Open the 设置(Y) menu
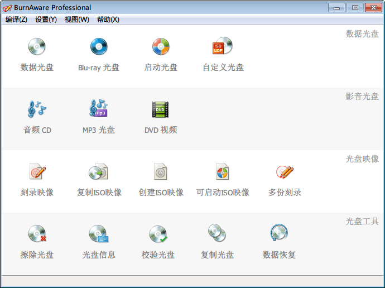385x288 pixels. pyautogui.click(x=46, y=20)
